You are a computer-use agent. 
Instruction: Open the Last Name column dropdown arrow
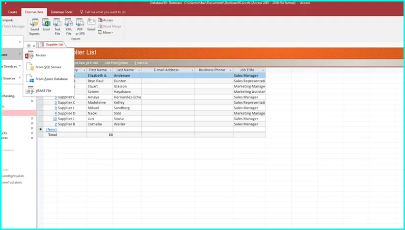click(139, 70)
